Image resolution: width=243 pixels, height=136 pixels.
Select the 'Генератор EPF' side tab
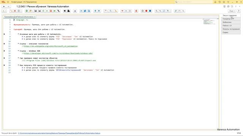click(231, 19)
